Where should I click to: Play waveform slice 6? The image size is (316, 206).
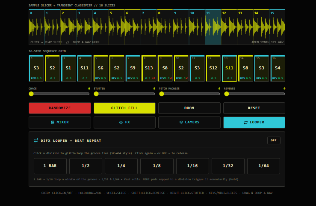click(133, 27)
